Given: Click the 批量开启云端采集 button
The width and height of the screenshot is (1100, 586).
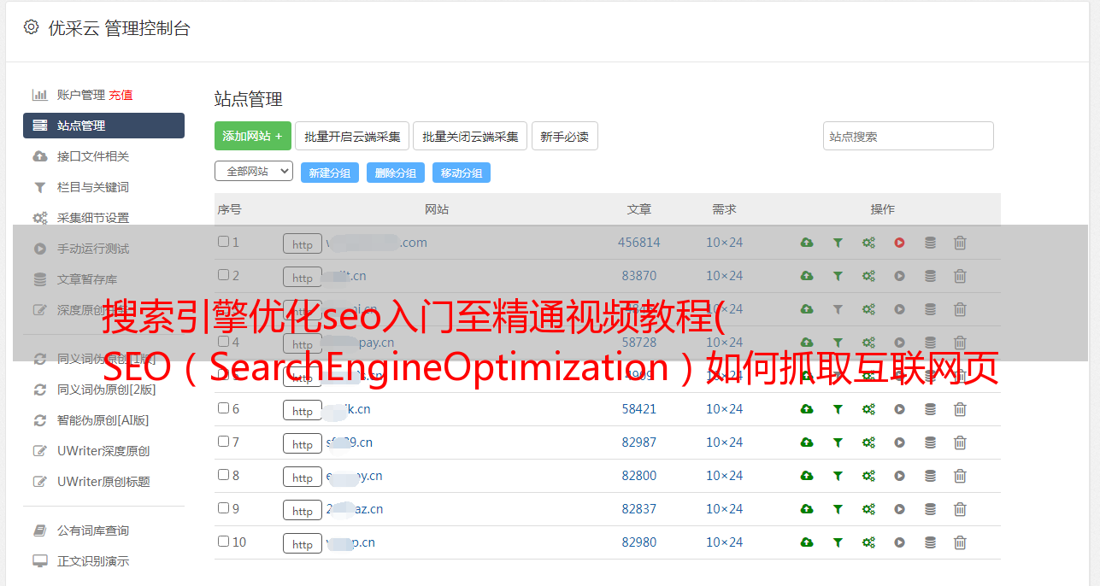Looking at the screenshot, I should pyautogui.click(x=352, y=137).
